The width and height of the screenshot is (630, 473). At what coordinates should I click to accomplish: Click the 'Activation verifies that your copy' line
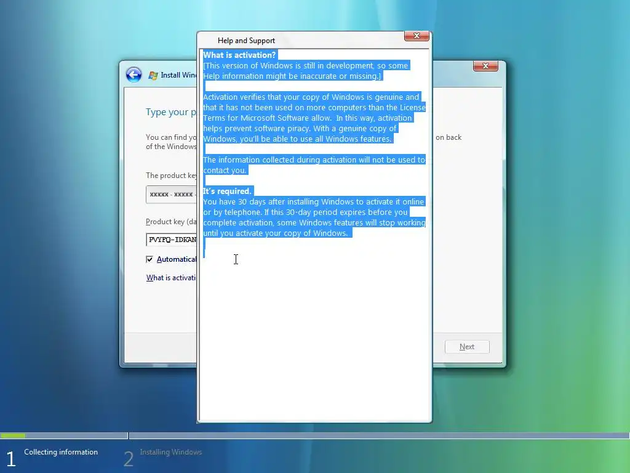311,97
